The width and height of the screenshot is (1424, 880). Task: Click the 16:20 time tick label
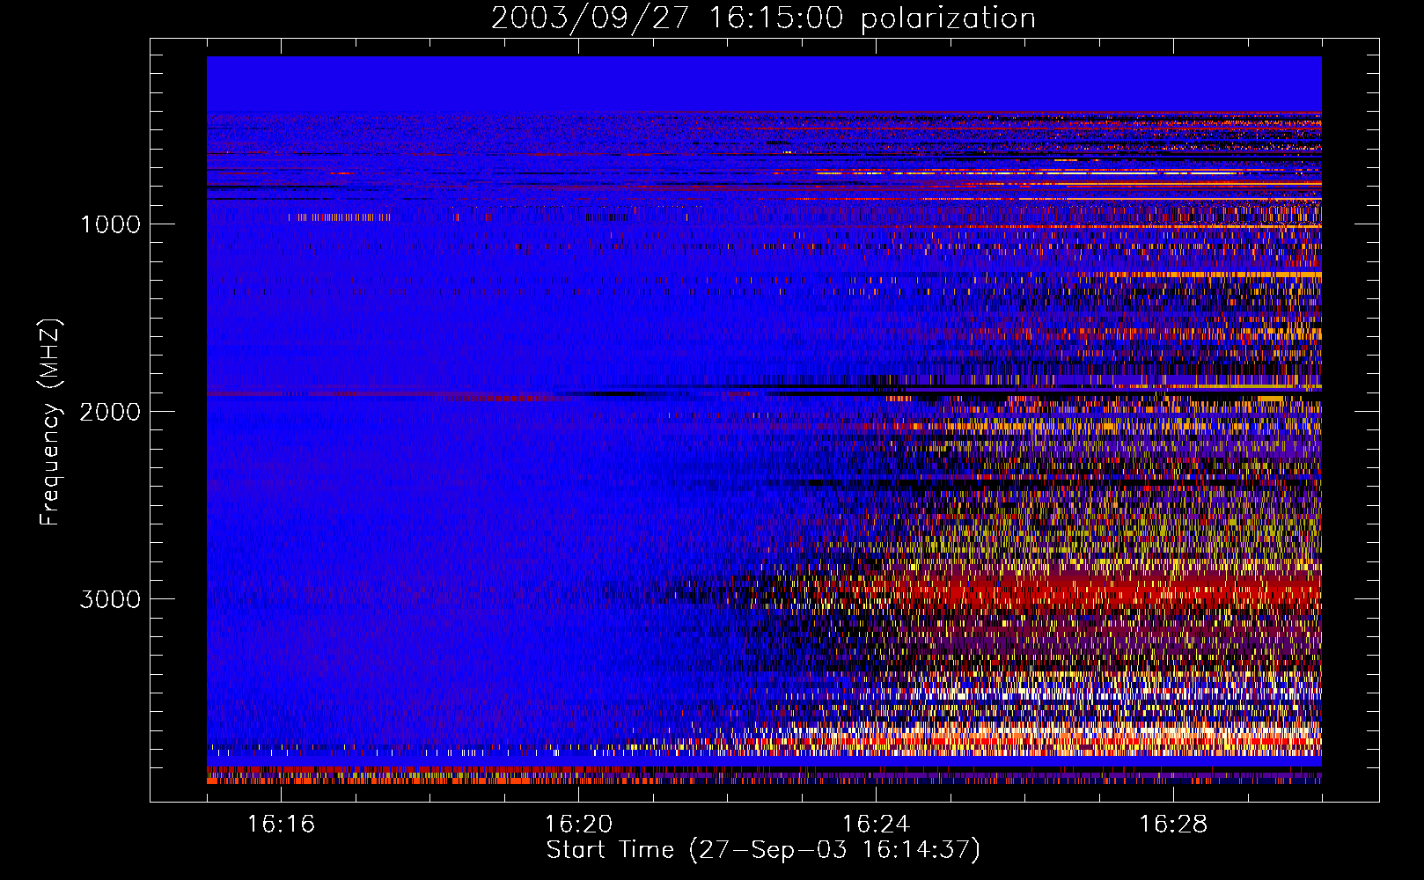point(578,825)
